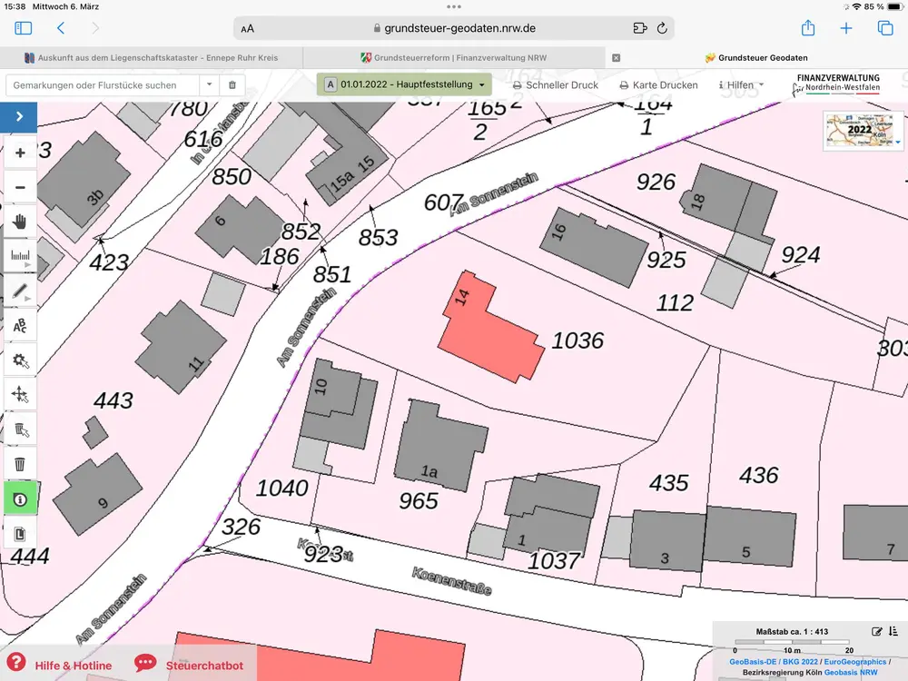908x681 pixels.
Task: Toggle the green info query tool
Action: pos(20,498)
